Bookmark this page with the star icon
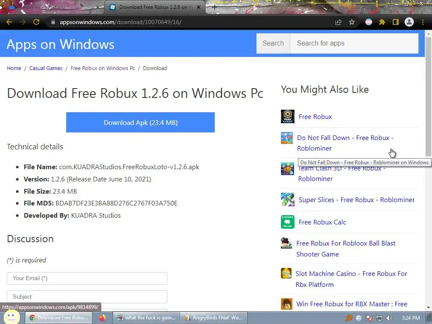 (352, 22)
